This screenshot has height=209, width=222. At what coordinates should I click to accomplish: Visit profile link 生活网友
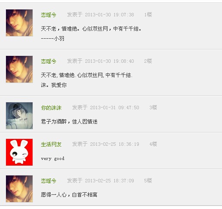point(51,144)
